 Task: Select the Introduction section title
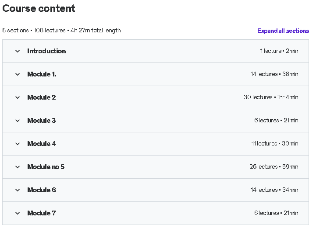pyautogui.click(x=46, y=51)
